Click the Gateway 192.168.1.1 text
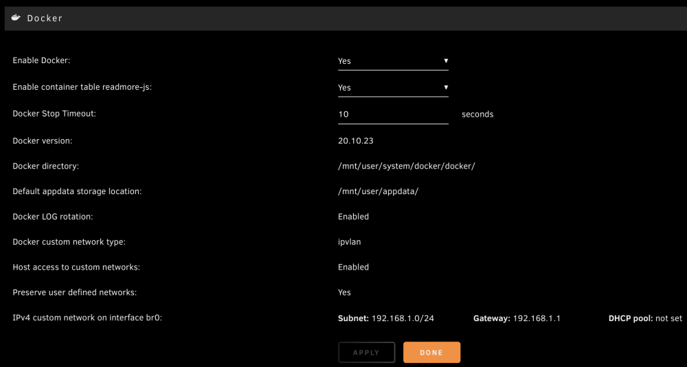687x367 pixels. [x=517, y=318]
